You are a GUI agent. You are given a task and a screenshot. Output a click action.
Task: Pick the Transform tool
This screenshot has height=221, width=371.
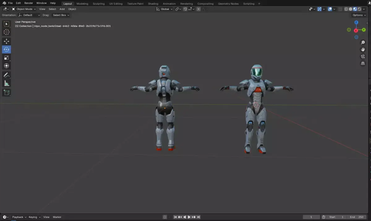point(6,66)
